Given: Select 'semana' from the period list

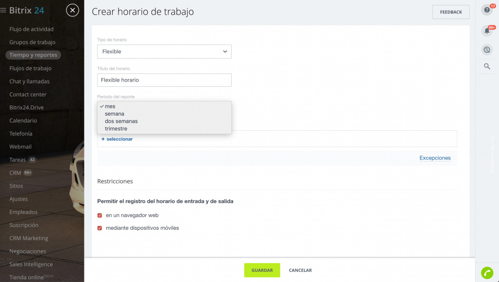Looking at the screenshot, I should [115, 114].
